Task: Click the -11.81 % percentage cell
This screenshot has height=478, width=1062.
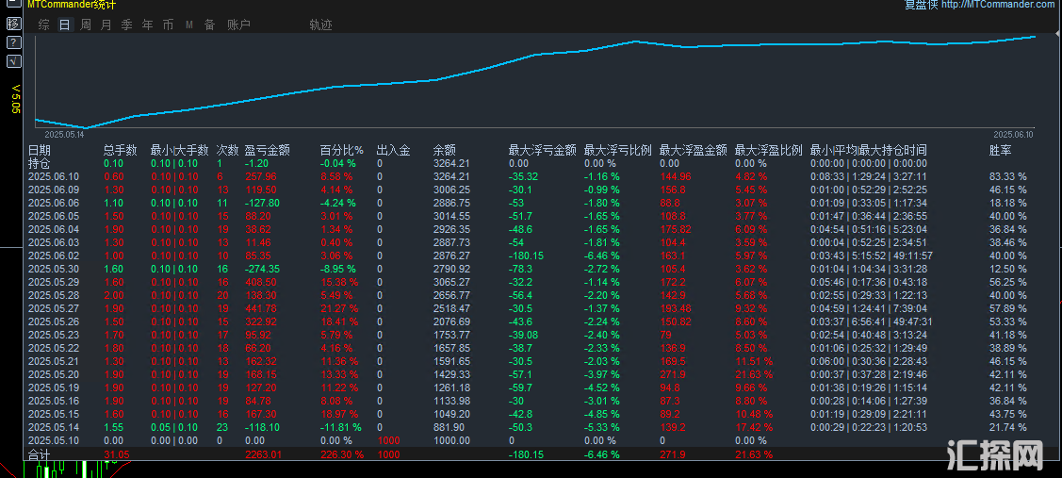Action: (x=341, y=427)
